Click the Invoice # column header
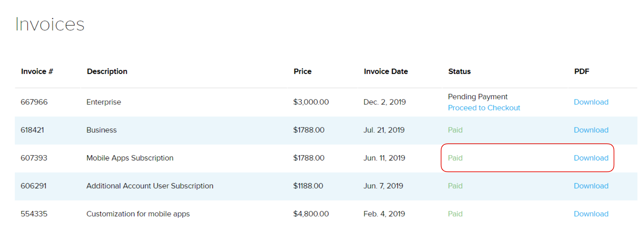The width and height of the screenshot is (641, 230). pyautogui.click(x=37, y=71)
